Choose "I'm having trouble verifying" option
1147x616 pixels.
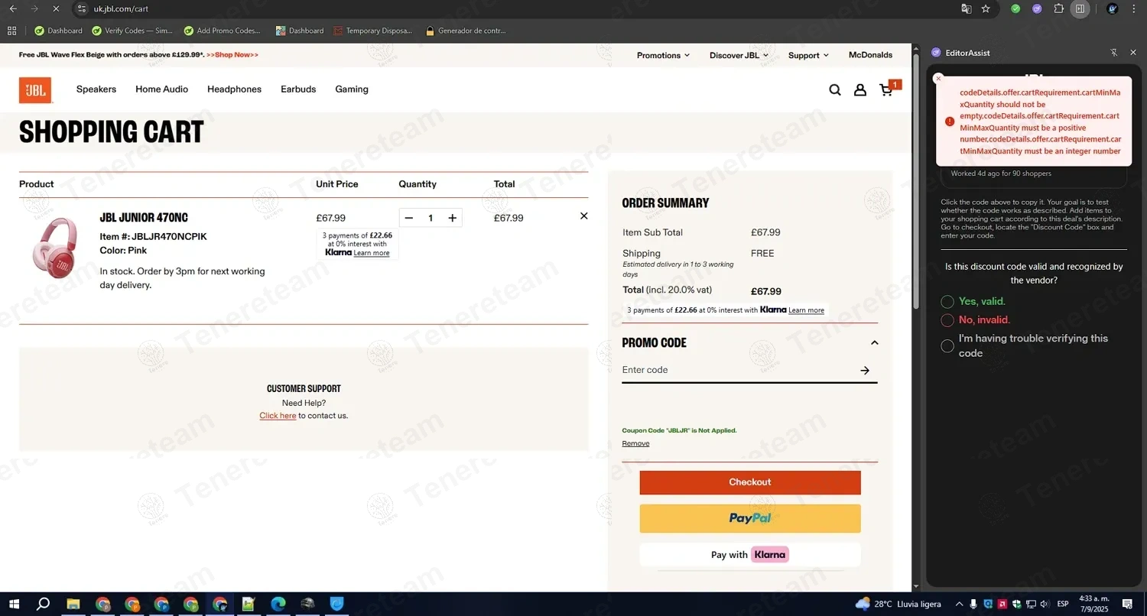point(947,346)
